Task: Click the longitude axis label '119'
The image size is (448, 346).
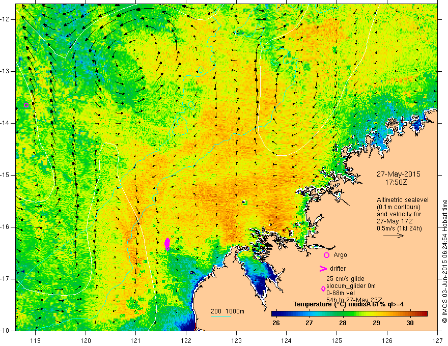Action: tap(35, 340)
